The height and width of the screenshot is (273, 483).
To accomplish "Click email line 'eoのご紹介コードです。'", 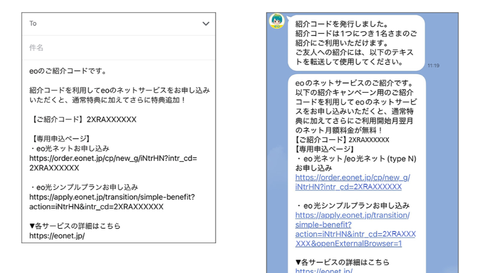I will 69,71.
